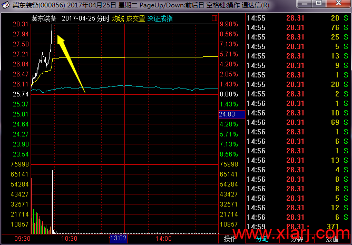Click the 深证成指 legend label
The width and height of the screenshot is (352, 245).
click(160, 18)
